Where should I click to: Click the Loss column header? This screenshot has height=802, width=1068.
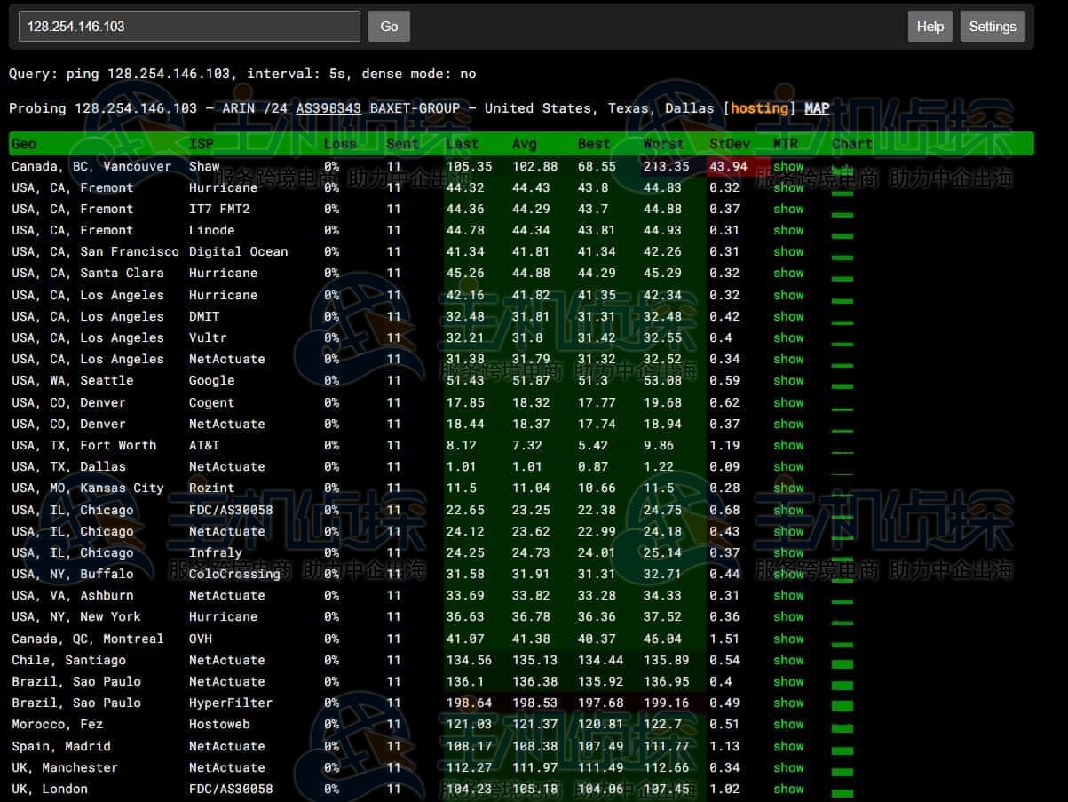pos(339,144)
